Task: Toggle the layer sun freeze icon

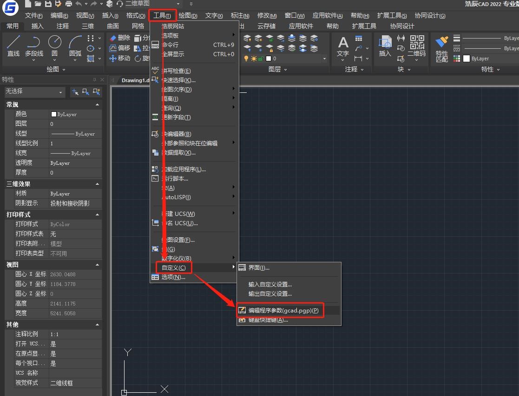Action: 254,58
